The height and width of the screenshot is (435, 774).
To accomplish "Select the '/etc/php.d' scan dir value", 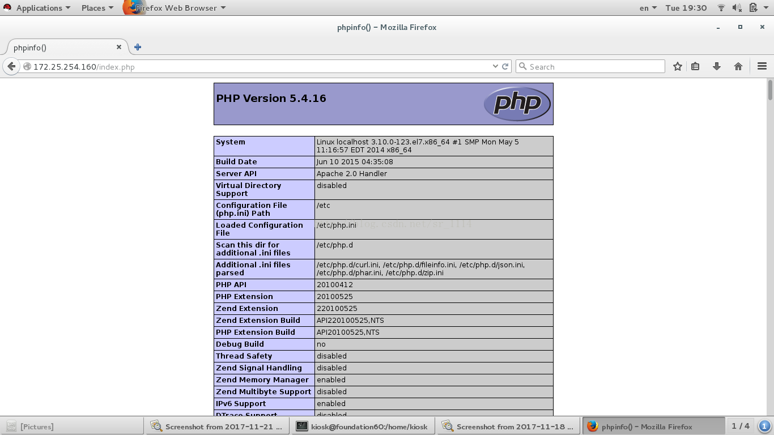I will click(334, 245).
